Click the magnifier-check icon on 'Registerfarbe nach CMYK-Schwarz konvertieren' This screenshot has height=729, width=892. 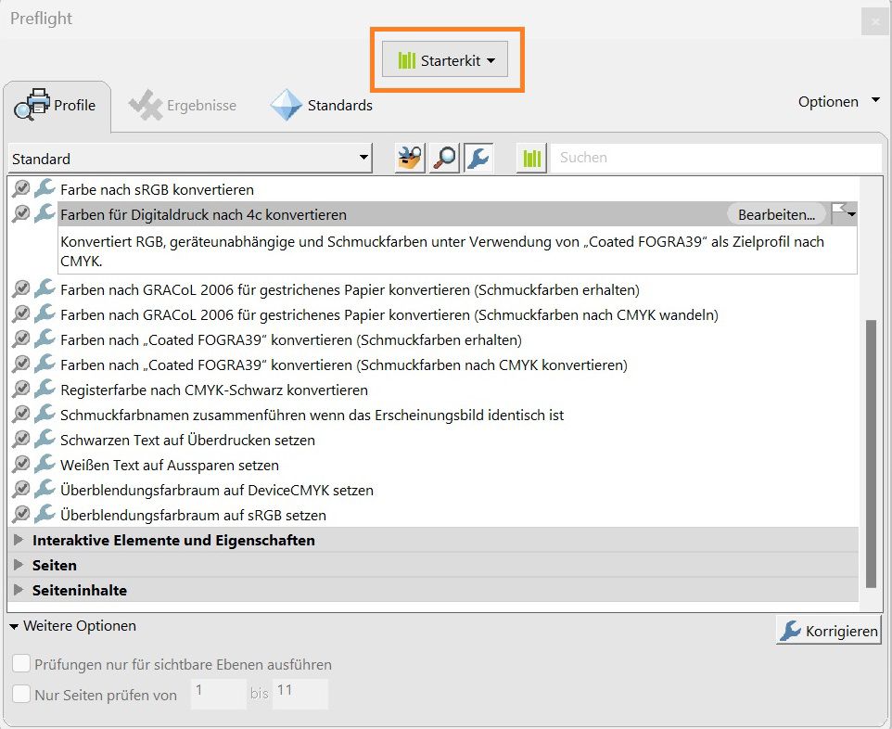[x=20, y=390]
